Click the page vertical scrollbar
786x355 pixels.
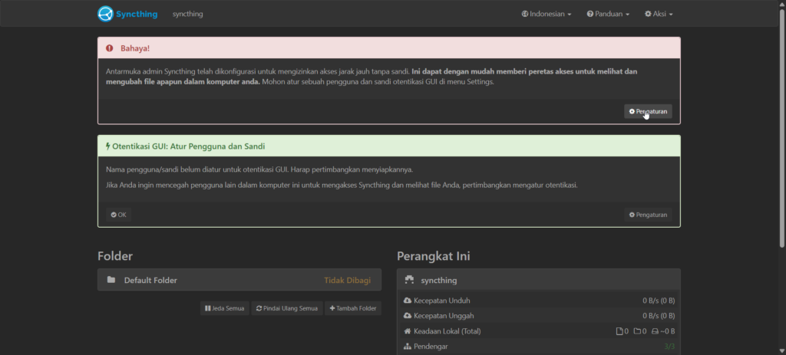(782, 128)
